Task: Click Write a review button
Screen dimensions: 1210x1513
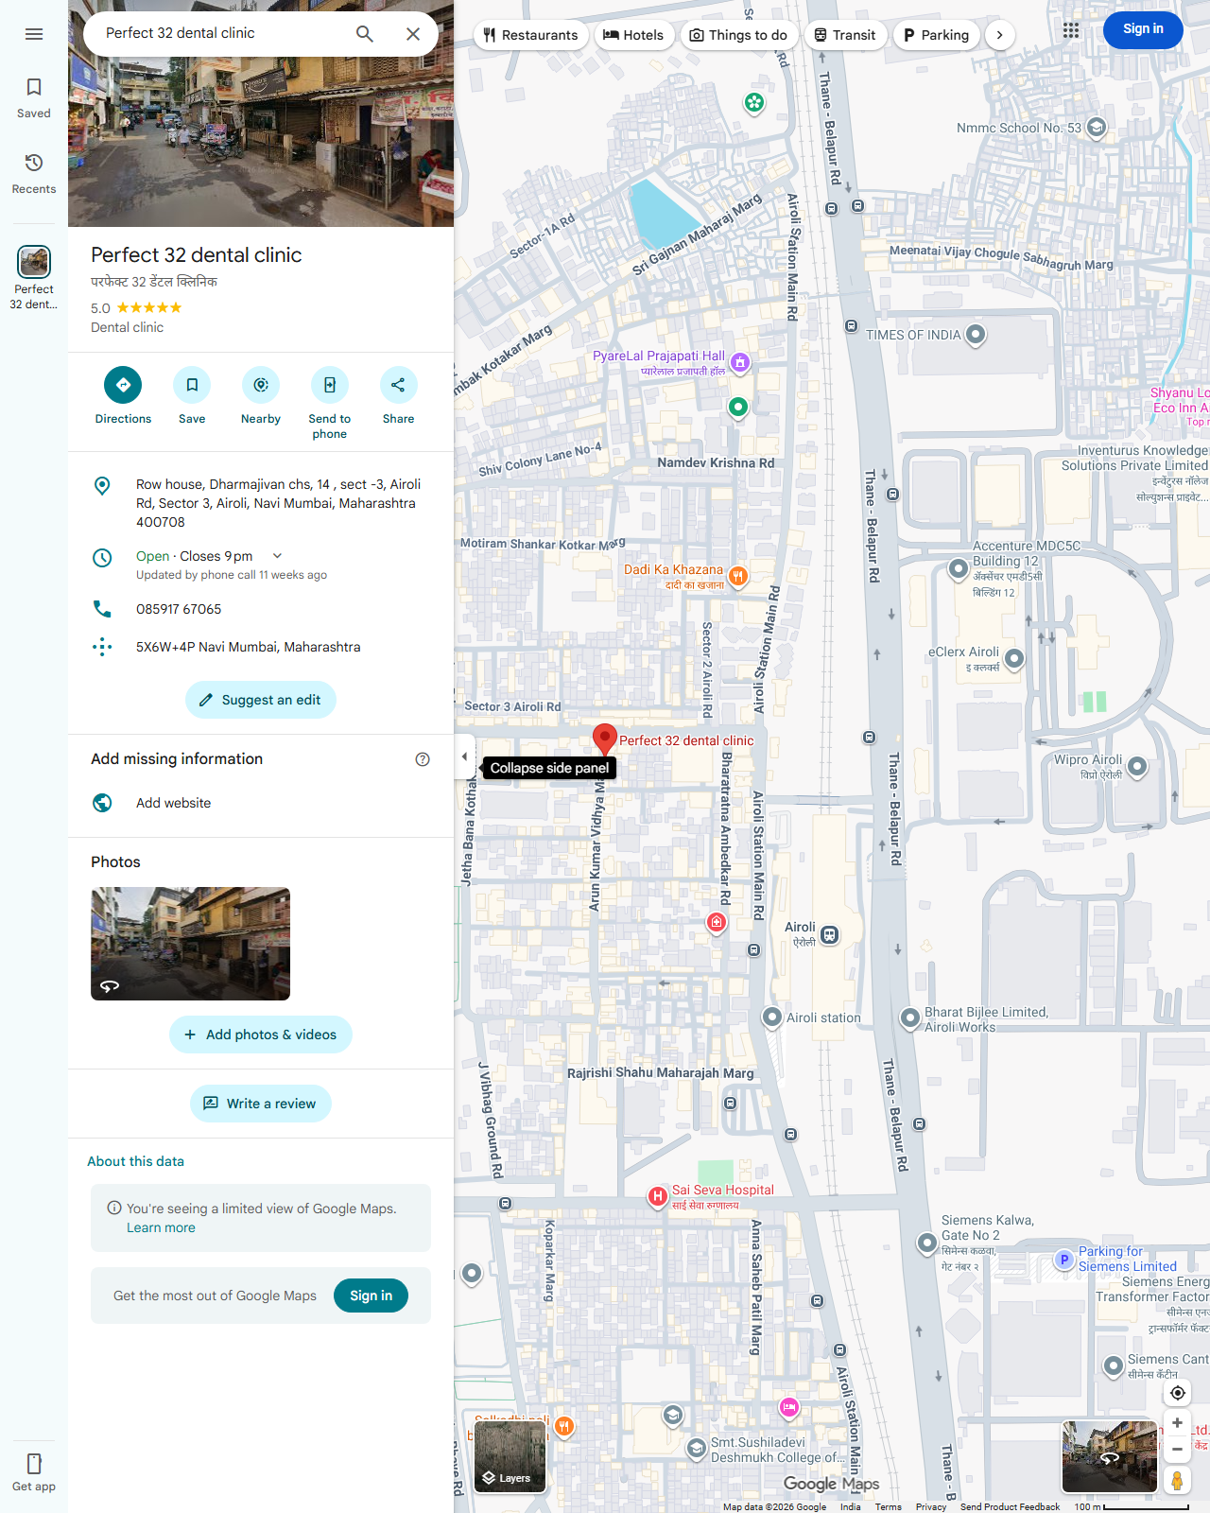Action: (261, 1104)
